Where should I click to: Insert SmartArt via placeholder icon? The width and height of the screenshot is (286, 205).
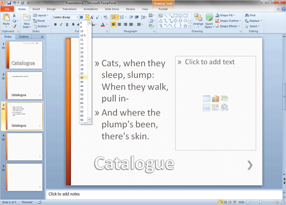224,98
